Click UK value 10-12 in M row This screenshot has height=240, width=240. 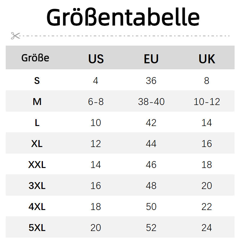pyautogui.click(x=207, y=102)
